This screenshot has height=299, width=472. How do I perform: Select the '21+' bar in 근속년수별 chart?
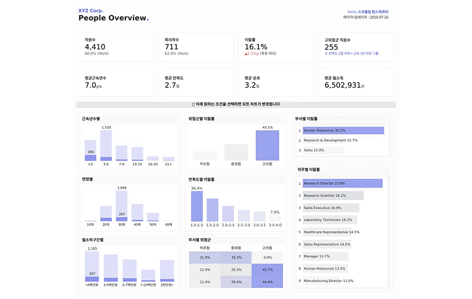click(x=169, y=159)
